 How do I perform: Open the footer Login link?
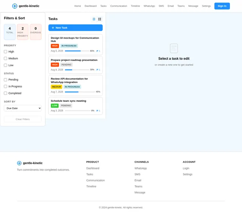point(186,168)
